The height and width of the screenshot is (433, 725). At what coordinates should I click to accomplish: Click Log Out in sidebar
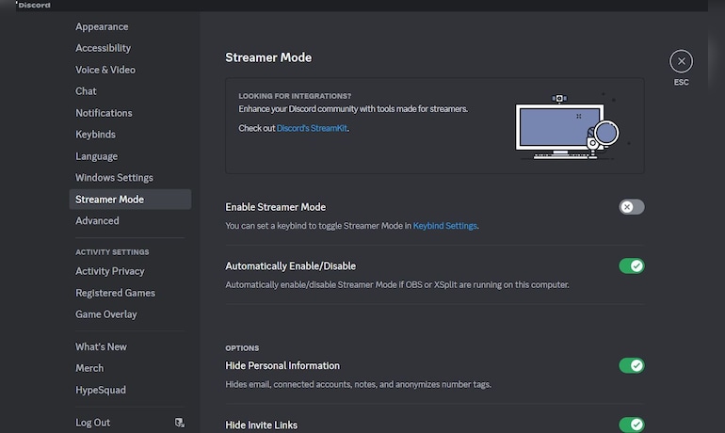pos(92,423)
